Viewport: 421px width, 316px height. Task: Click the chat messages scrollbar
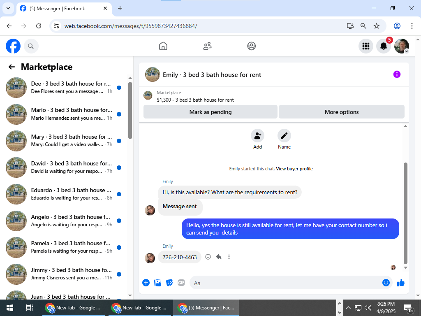pos(405,214)
